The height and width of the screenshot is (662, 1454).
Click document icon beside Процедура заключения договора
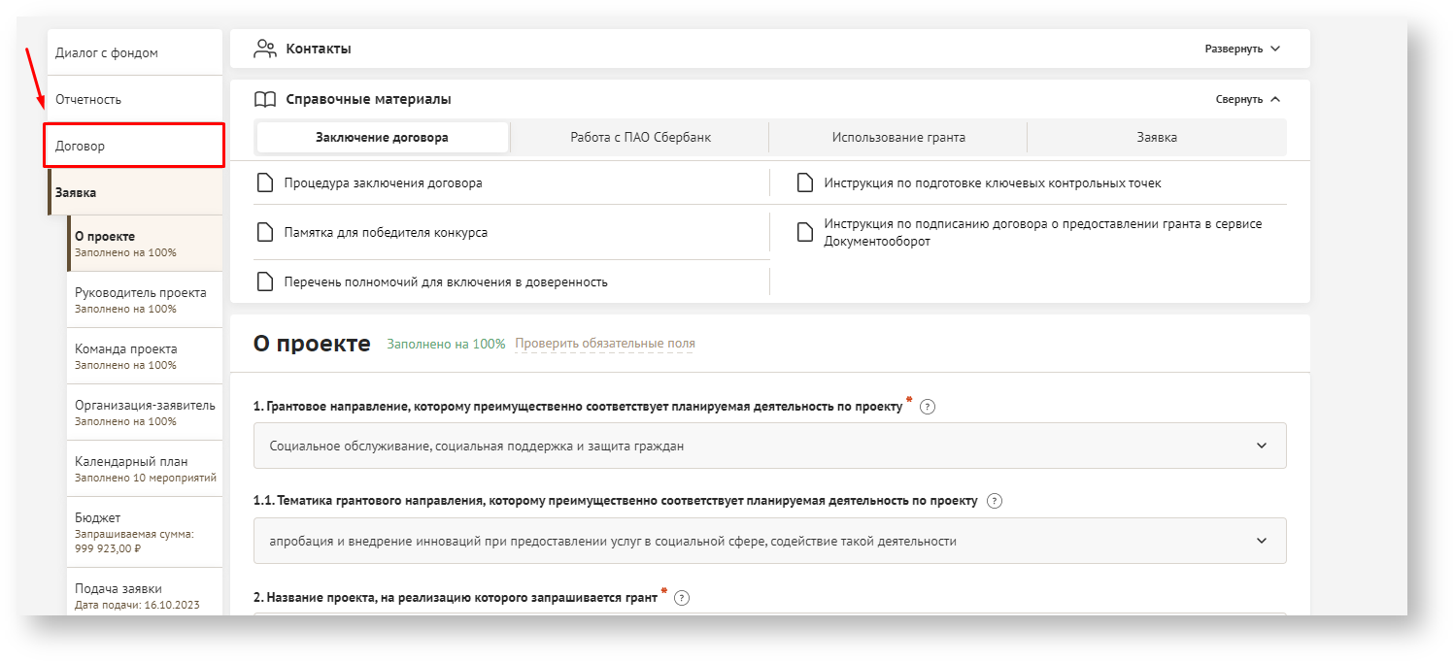coord(264,182)
